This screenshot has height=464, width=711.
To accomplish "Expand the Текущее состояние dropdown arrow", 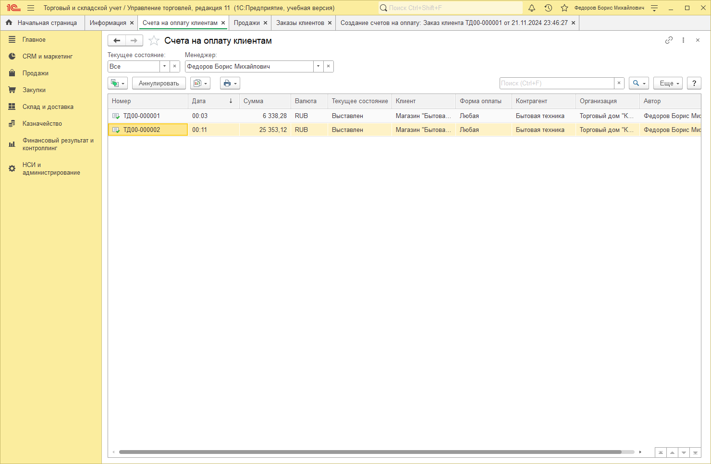I will pyautogui.click(x=165, y=66).
